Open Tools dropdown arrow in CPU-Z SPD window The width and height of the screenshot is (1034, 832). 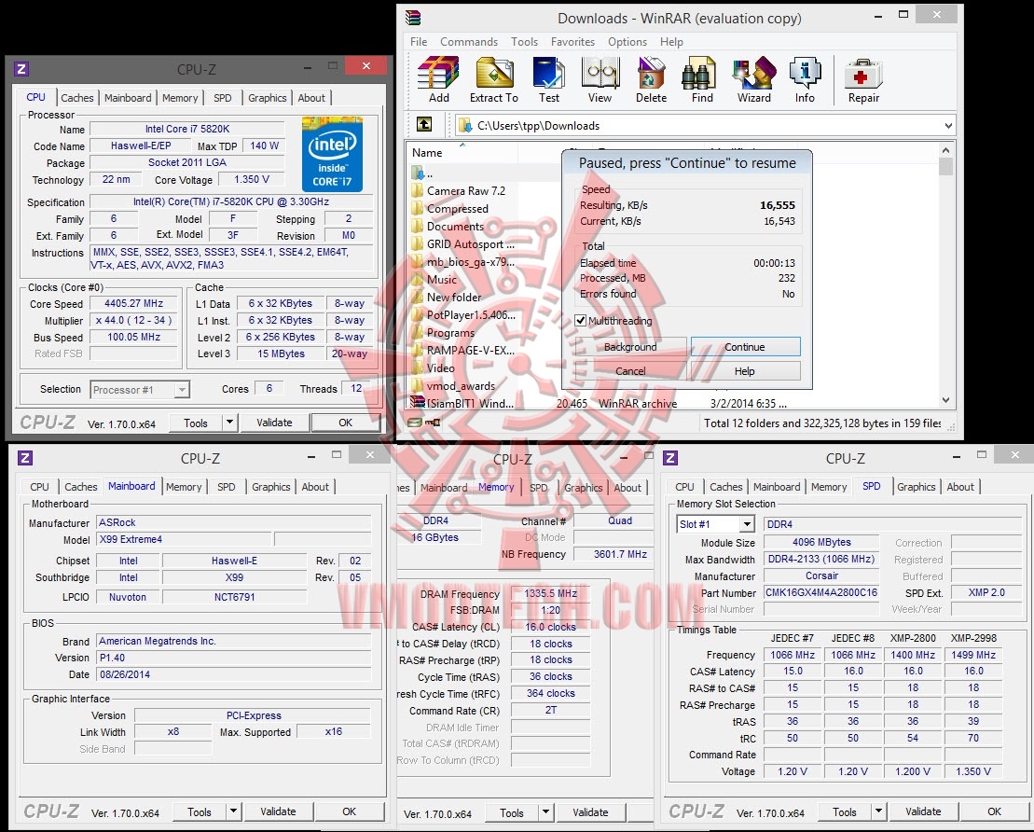coord(878,811)
